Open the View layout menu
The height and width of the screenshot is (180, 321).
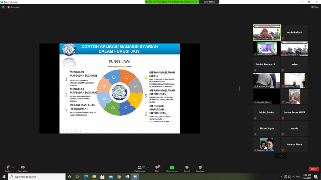click(315, 7)
